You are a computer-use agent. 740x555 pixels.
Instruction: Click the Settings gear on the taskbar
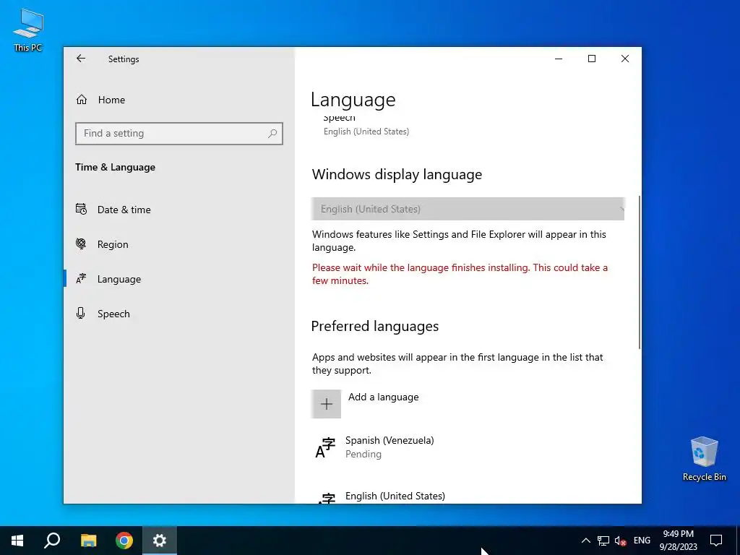click(x=160, y=541)
